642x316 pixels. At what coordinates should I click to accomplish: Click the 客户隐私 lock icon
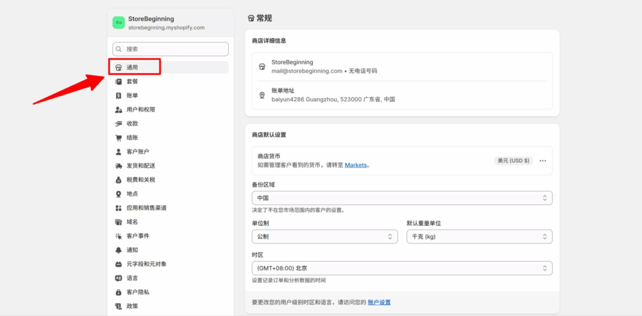tap(118, 292)
